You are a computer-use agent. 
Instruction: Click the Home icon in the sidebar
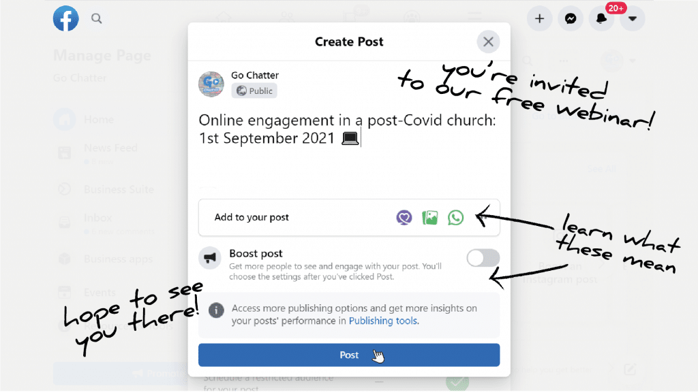tap(65, 120)
